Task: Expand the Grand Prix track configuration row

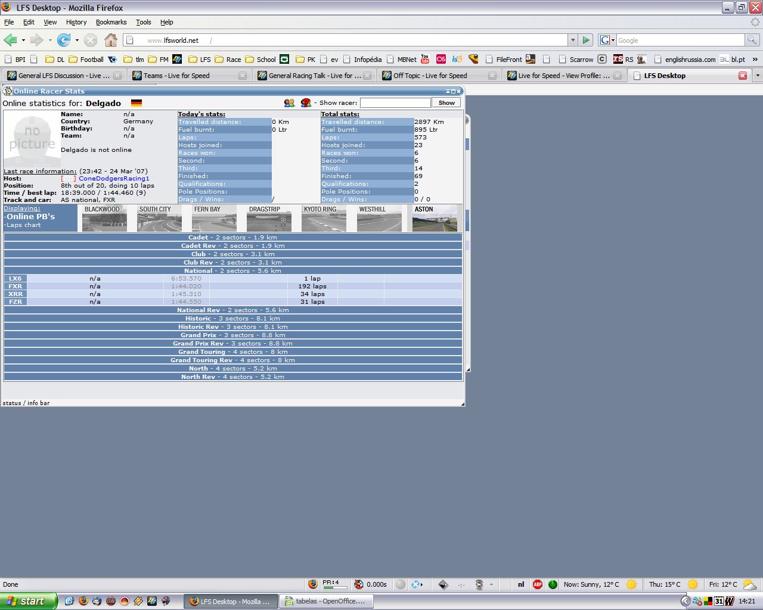Action: pos(233,335)
